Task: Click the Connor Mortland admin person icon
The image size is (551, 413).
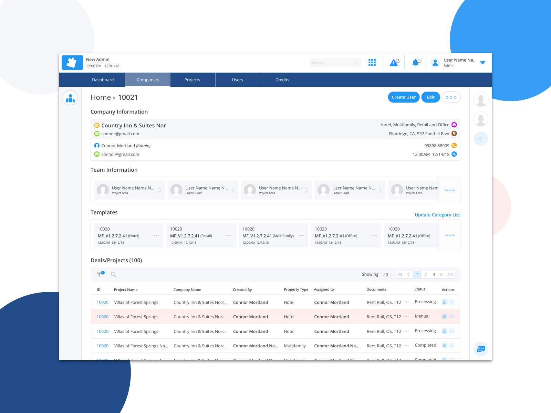Action: 97,146
